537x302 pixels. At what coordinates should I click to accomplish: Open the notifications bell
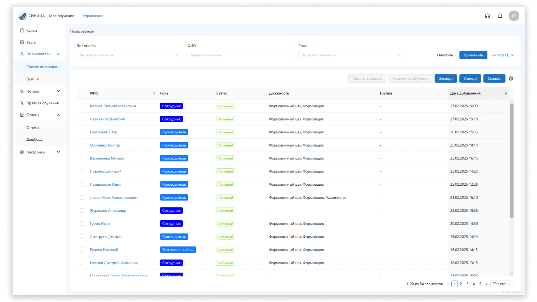coord(500,16)
